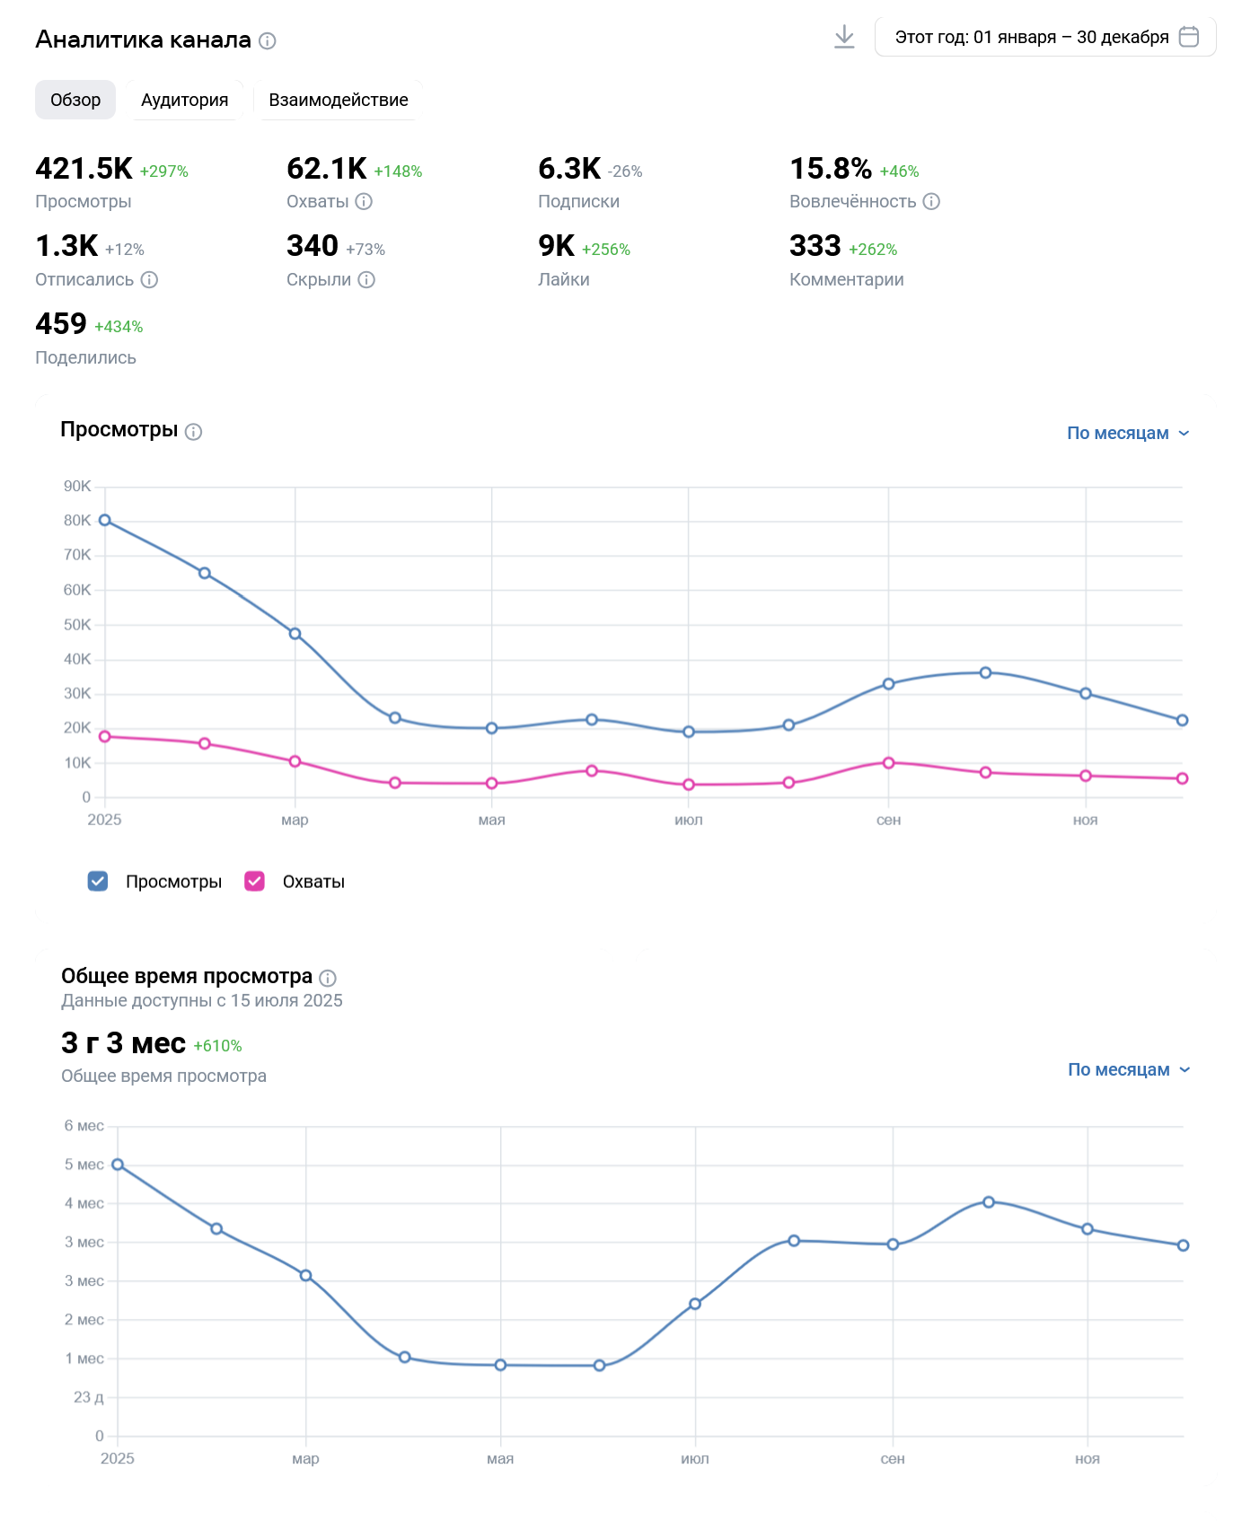Image resolution: width=1233 pixels, height=1521 pixels.
Task: Toggle the Охваты series checkbox
Action: point(255,882)
